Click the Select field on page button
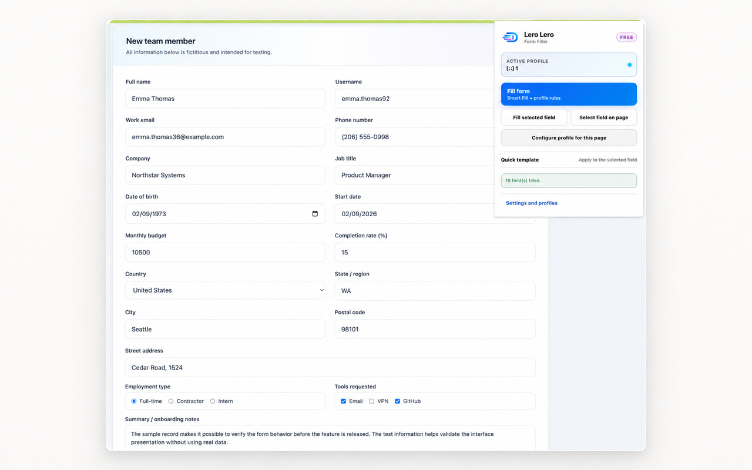The image size is (752, 470). click(603, 117)
